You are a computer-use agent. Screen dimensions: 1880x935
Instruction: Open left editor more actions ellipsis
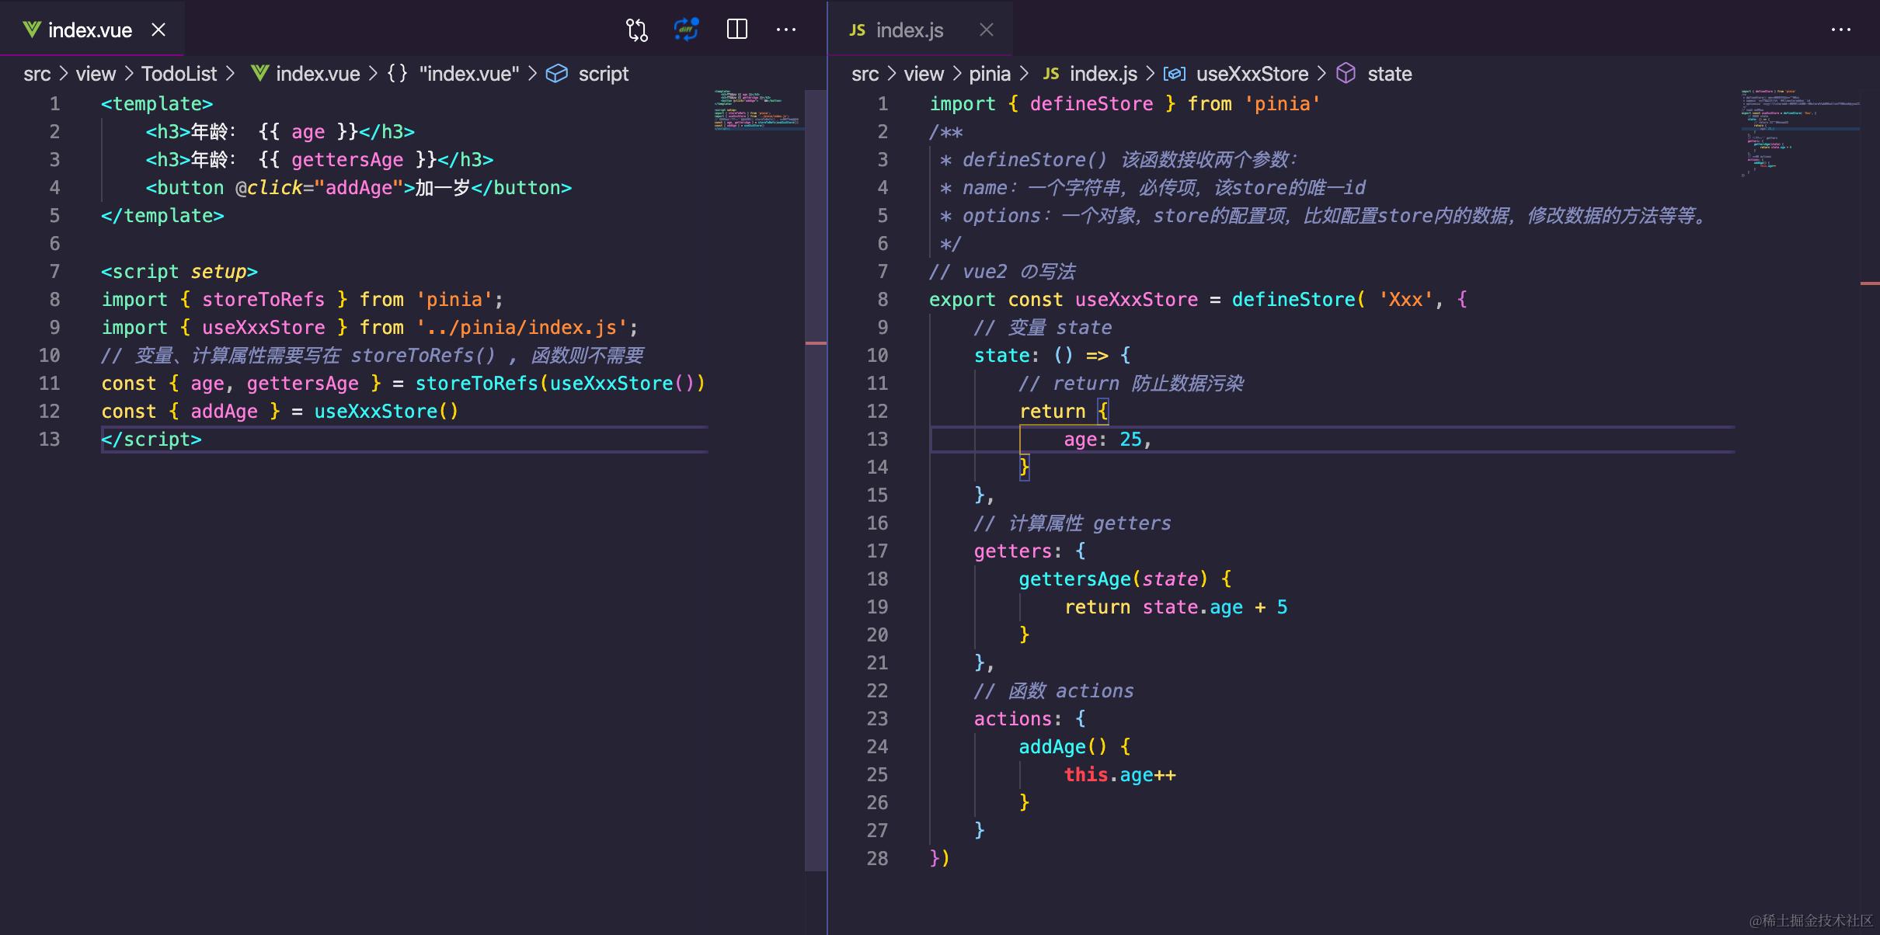point(785,30)
